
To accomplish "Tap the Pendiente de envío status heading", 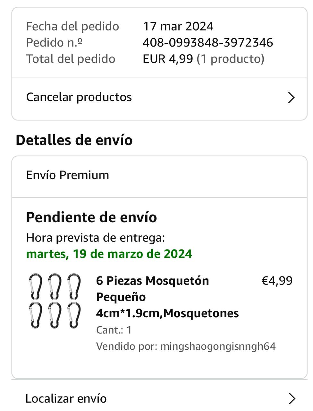I will tap(91, 217).
